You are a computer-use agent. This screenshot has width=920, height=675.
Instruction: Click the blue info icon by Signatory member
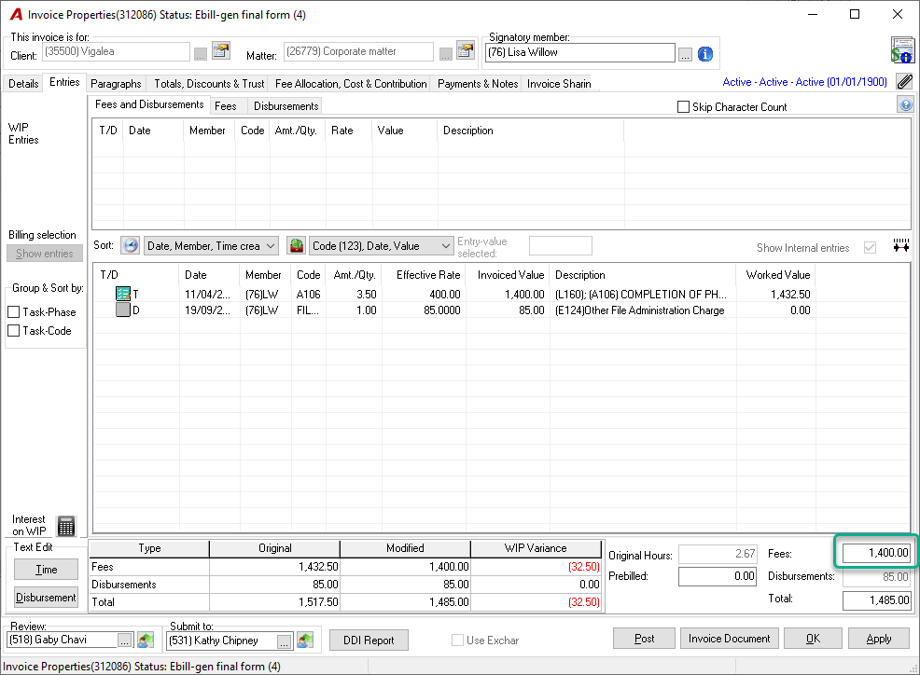tap(705, 54)
